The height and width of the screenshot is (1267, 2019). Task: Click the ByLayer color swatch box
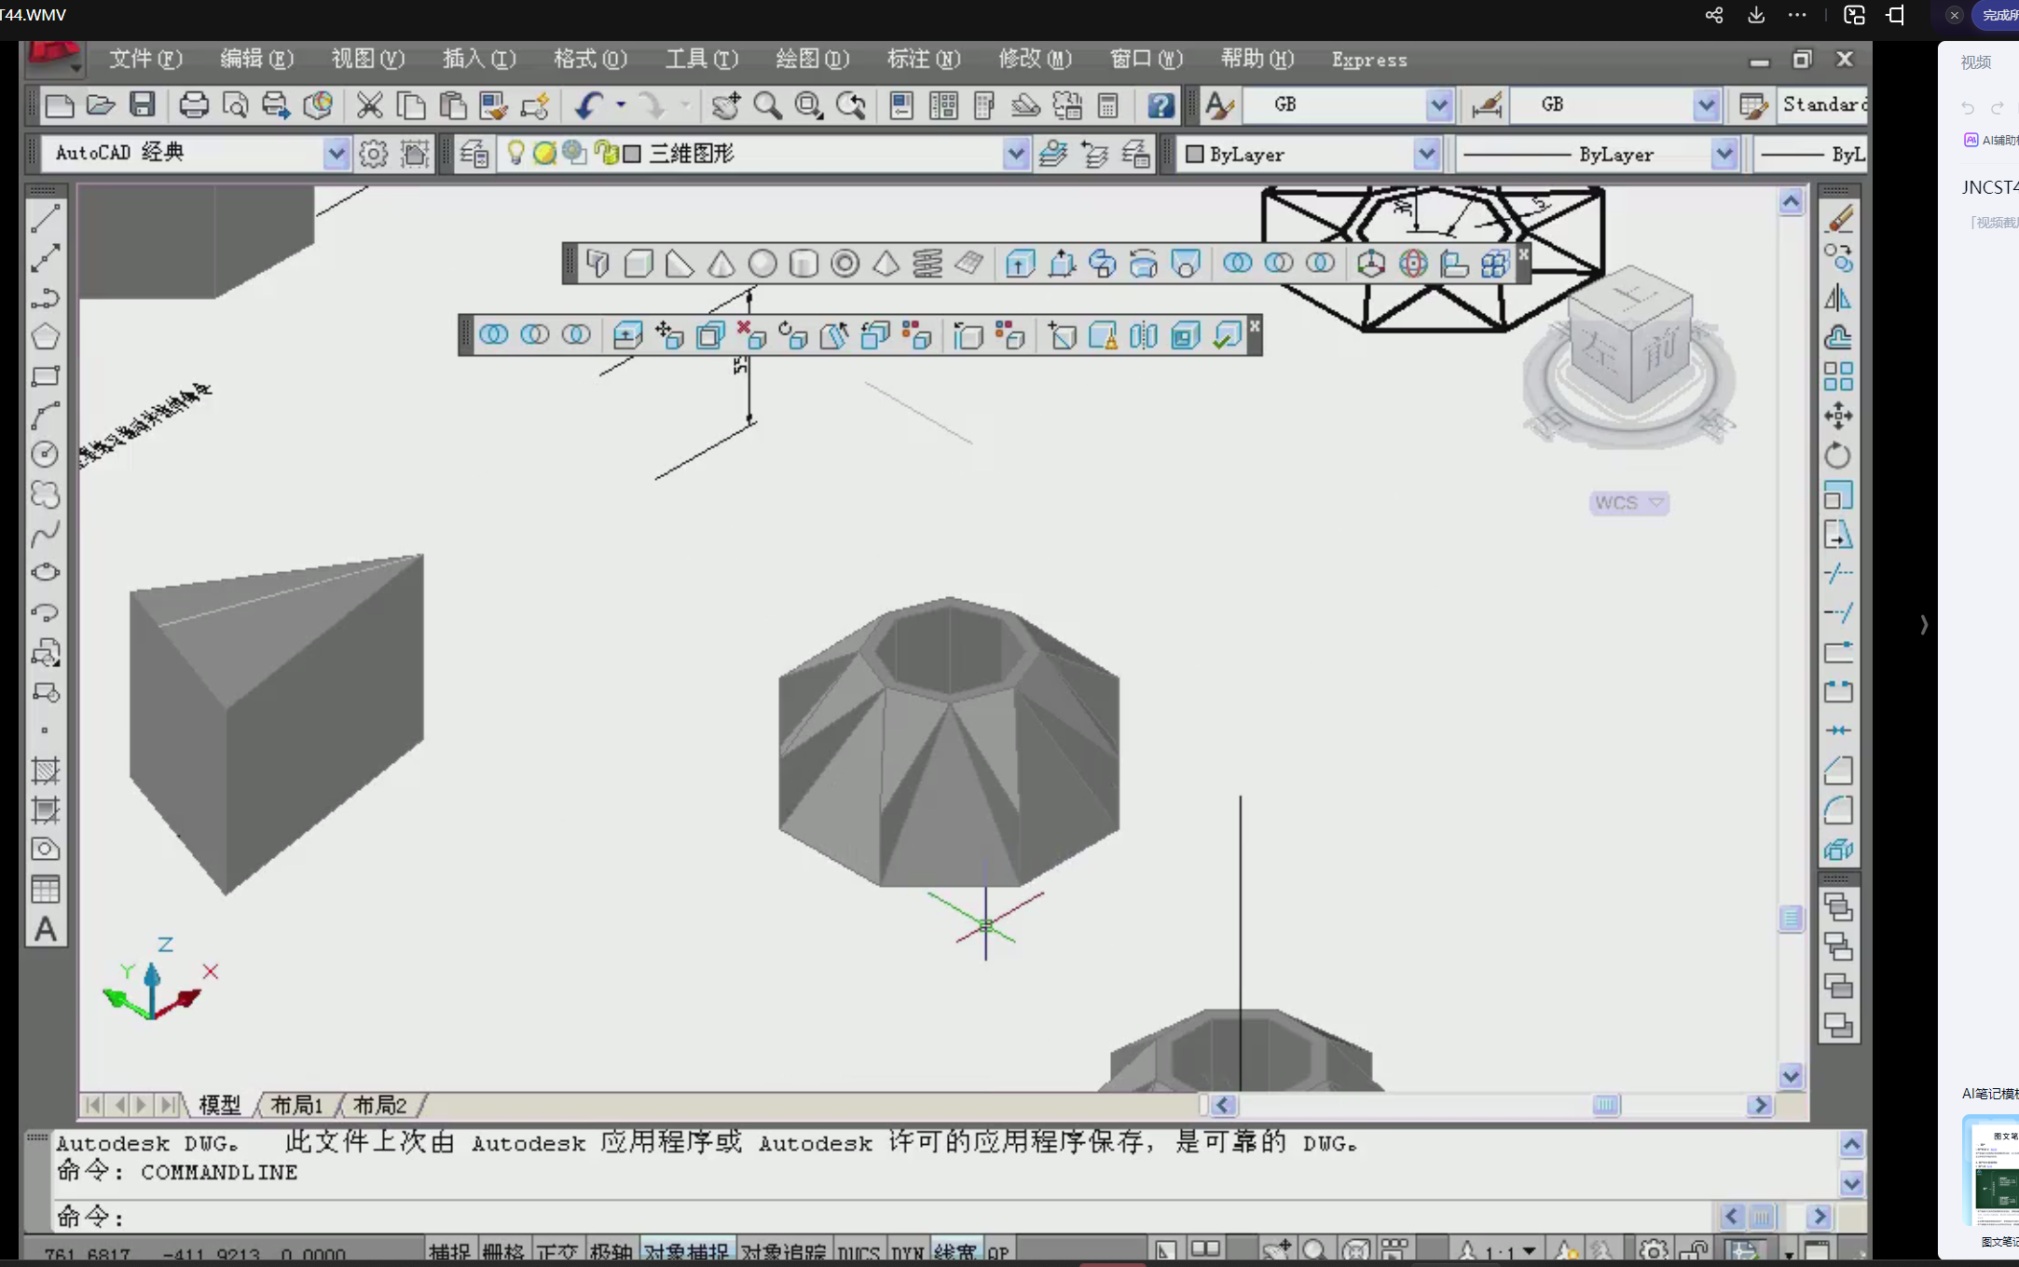pos(1195,155)
